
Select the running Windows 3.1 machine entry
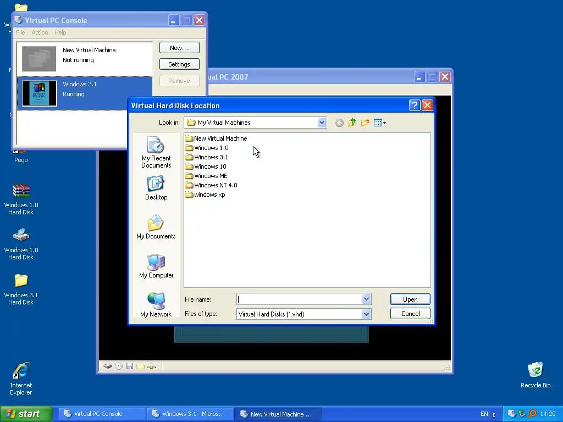85,93
